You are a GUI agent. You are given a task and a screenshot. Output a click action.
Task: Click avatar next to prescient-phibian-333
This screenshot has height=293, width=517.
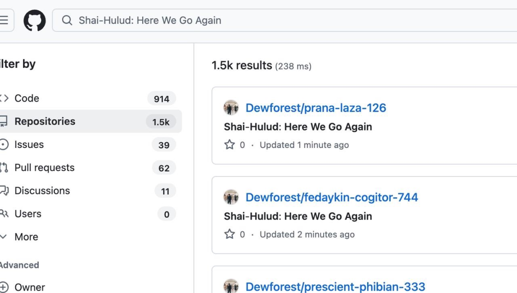point(231,286)
